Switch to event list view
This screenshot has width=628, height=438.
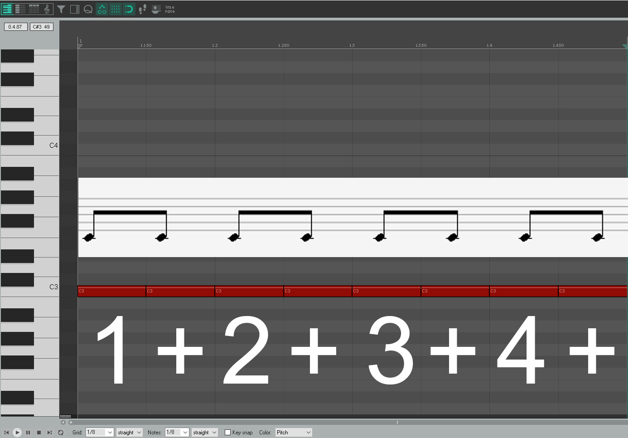point(34,9)
